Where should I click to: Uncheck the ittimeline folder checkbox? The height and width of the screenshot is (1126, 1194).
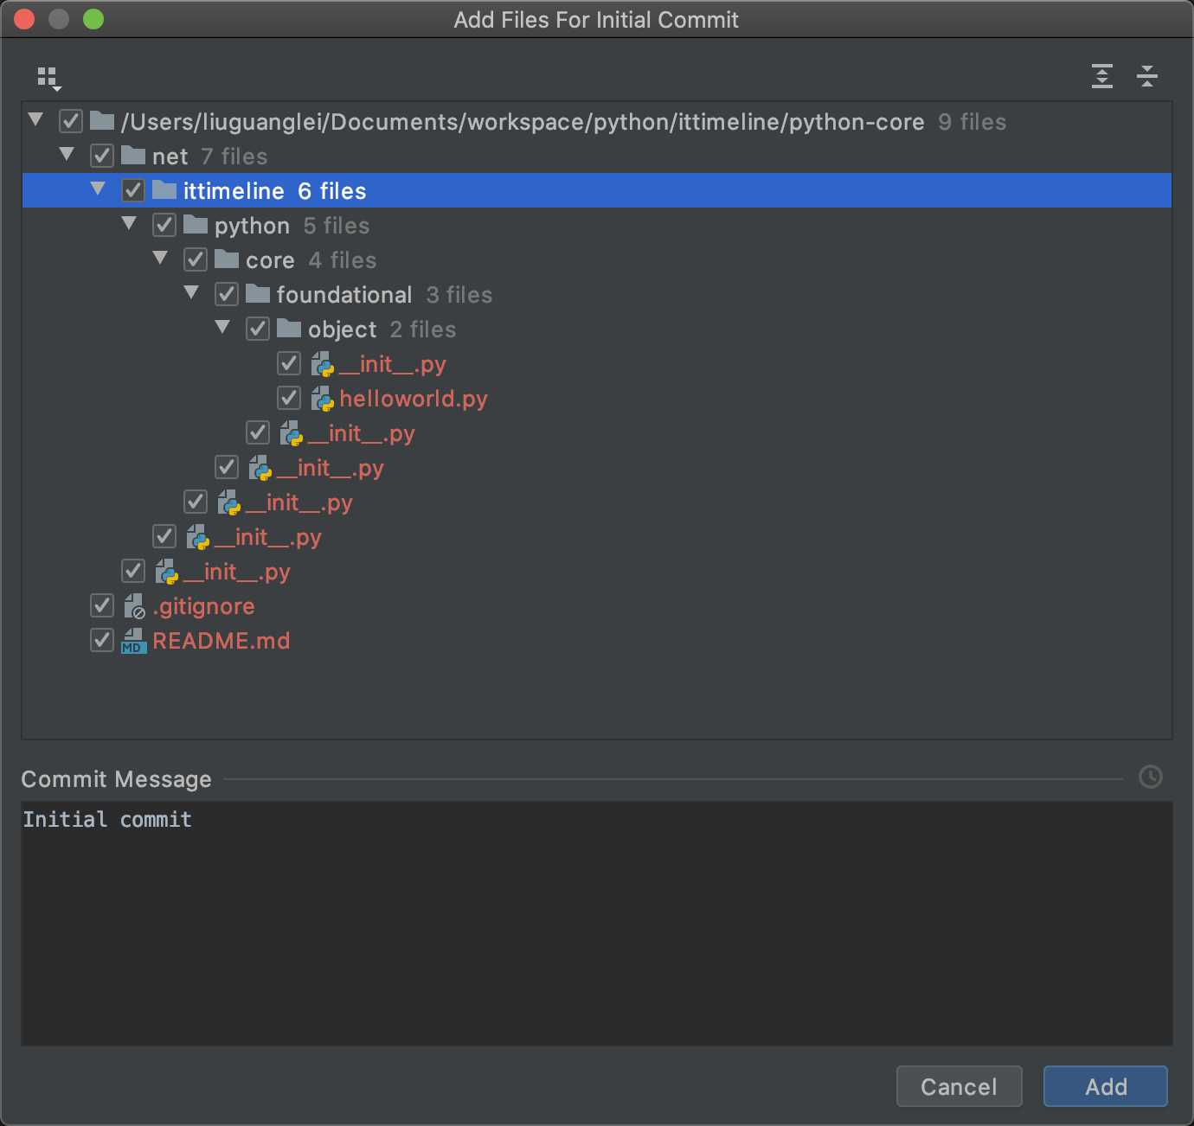coord(133,190)
